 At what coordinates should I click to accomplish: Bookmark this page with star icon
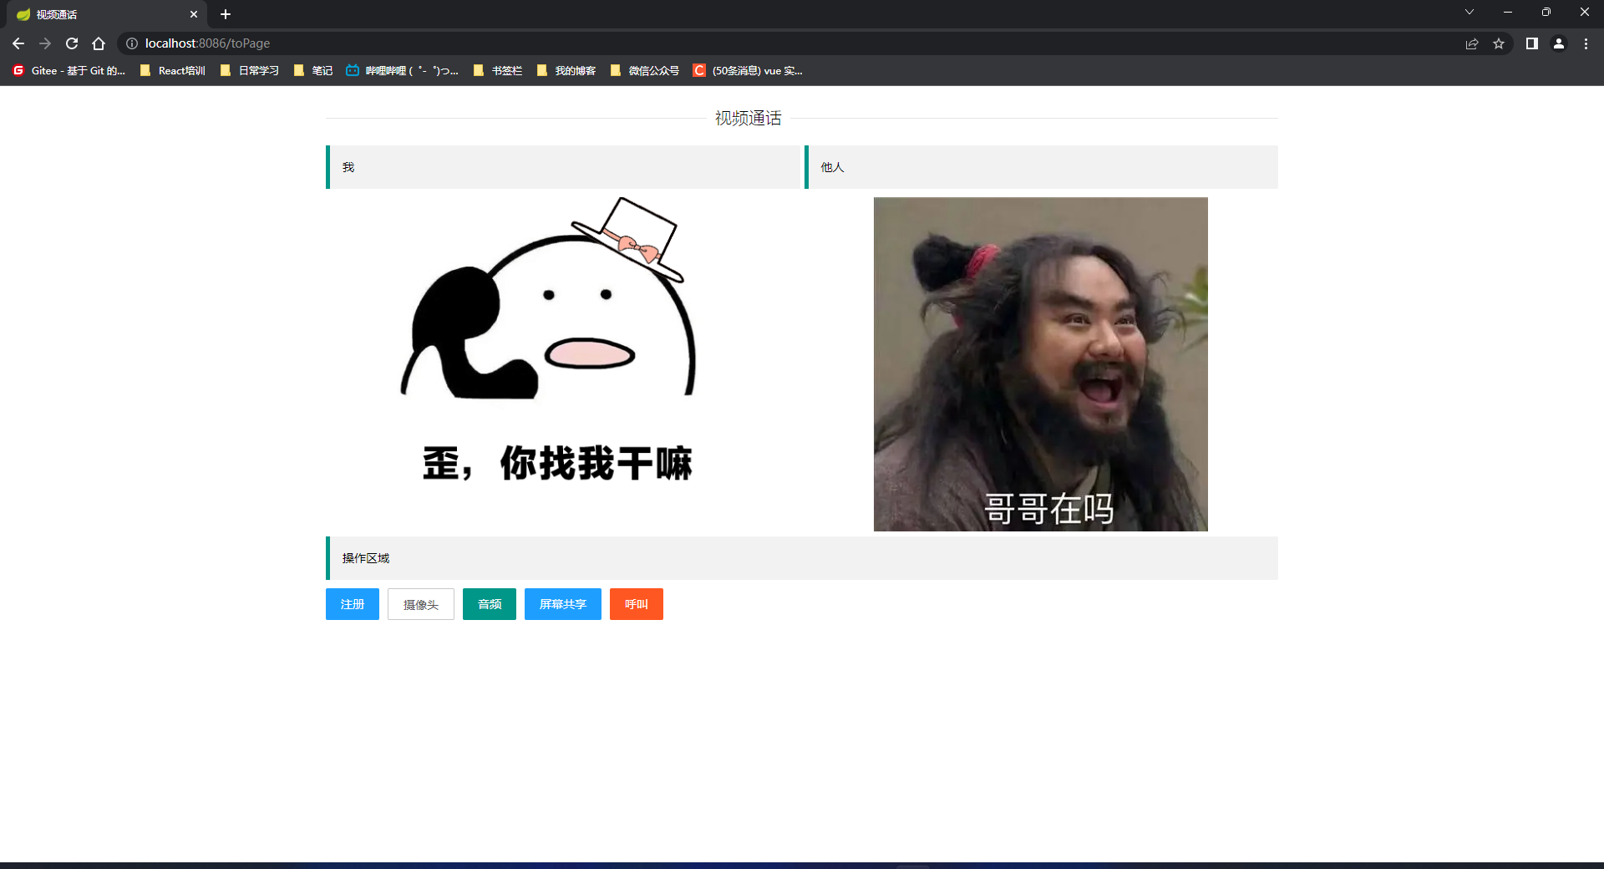[x=1499, y=43]
